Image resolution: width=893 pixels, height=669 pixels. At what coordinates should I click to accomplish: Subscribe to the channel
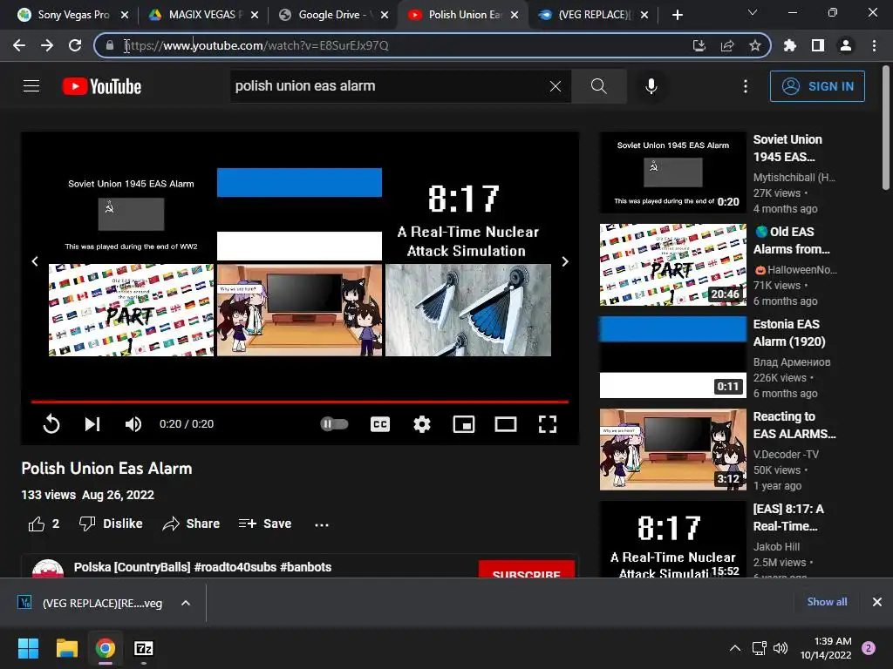click(x=526, y=571)
